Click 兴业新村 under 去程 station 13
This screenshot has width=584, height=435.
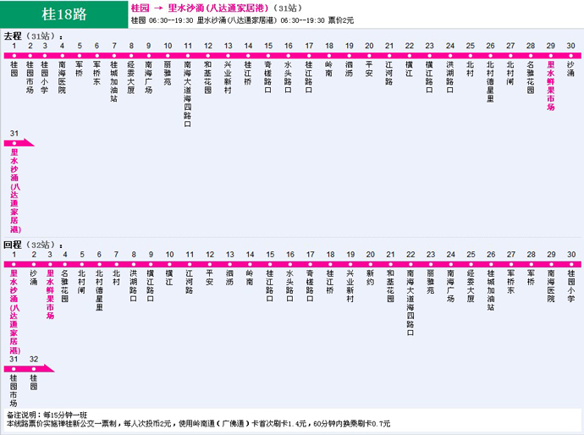tap(228, 77)
